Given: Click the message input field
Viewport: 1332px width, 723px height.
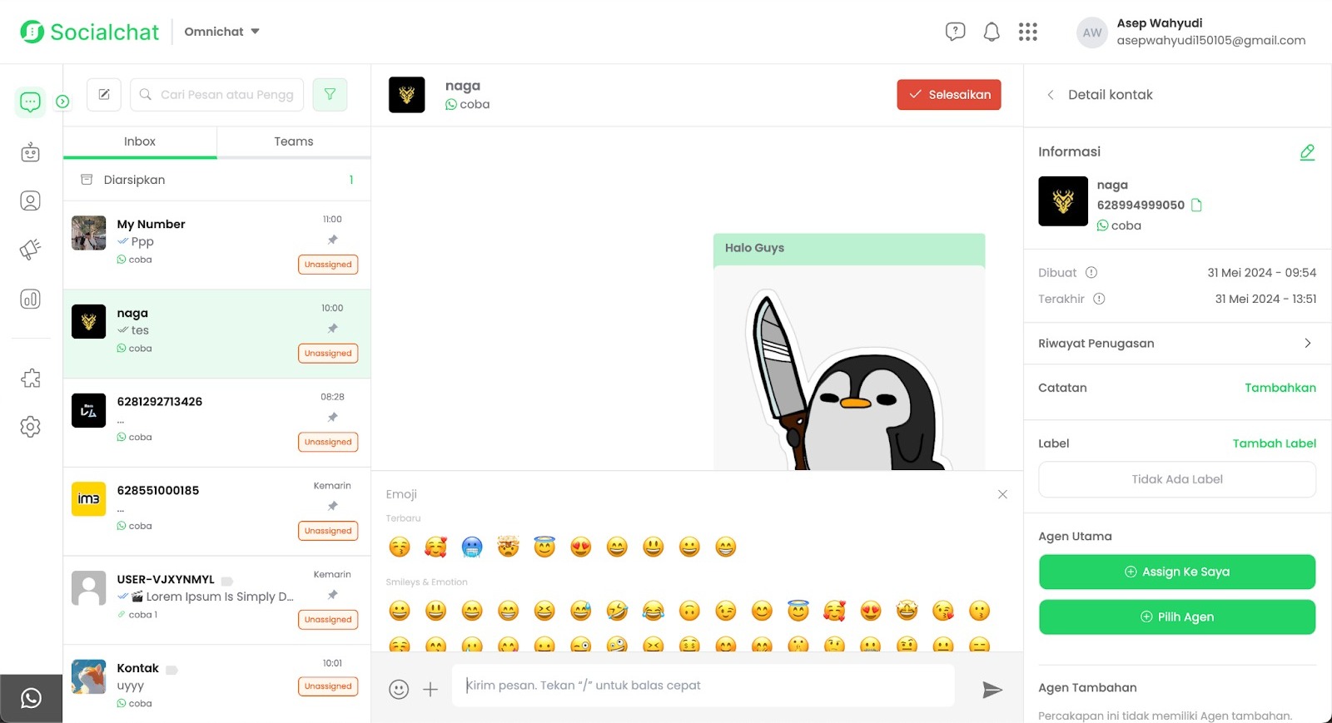Looking at the screenshot, I should (x=703, y=686).
